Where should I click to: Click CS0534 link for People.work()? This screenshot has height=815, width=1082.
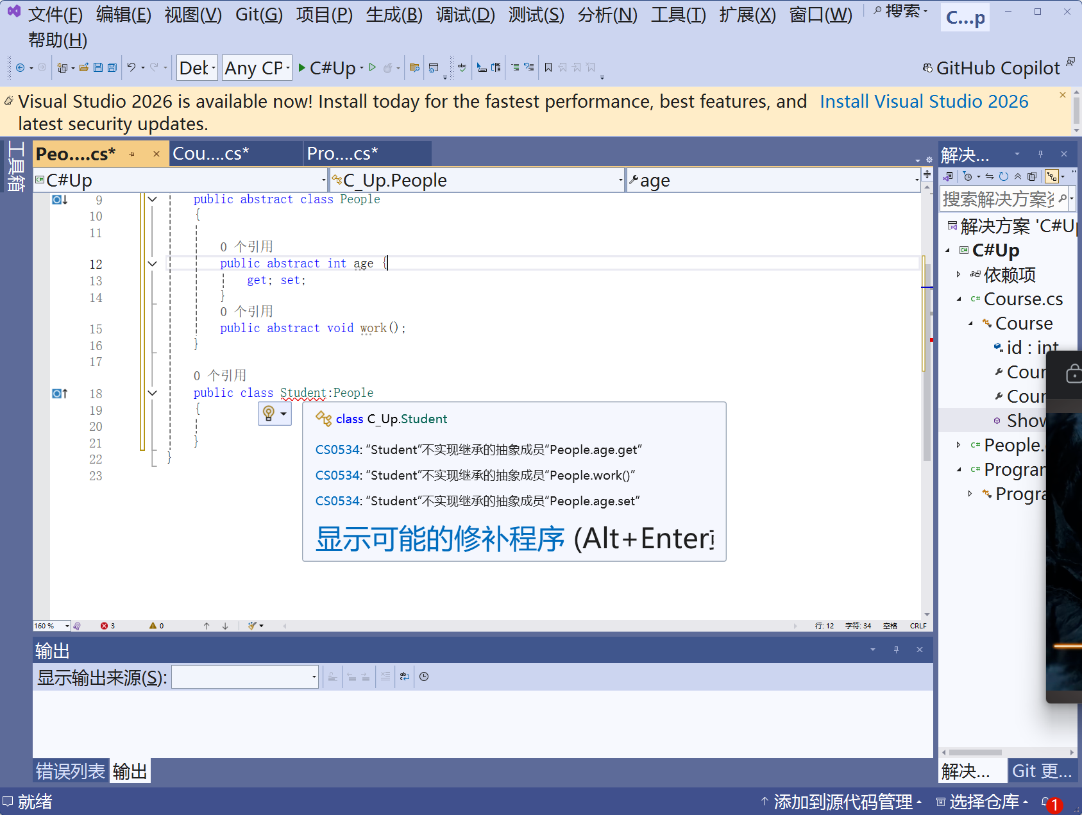338,475
